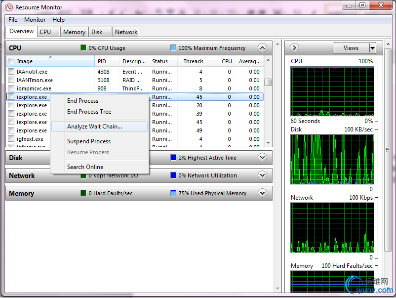Select Analyze Wait Chain... menu entry
The height and width of the screenshot is (298, 396).
[100, 127]
